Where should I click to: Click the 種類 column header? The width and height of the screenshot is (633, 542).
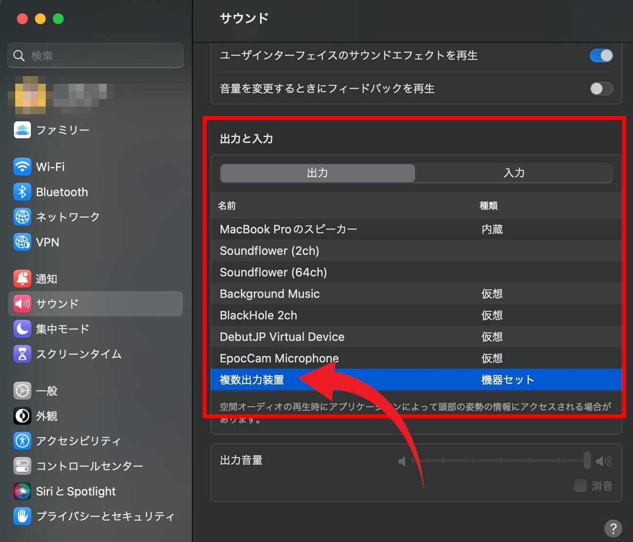[488, 206]
